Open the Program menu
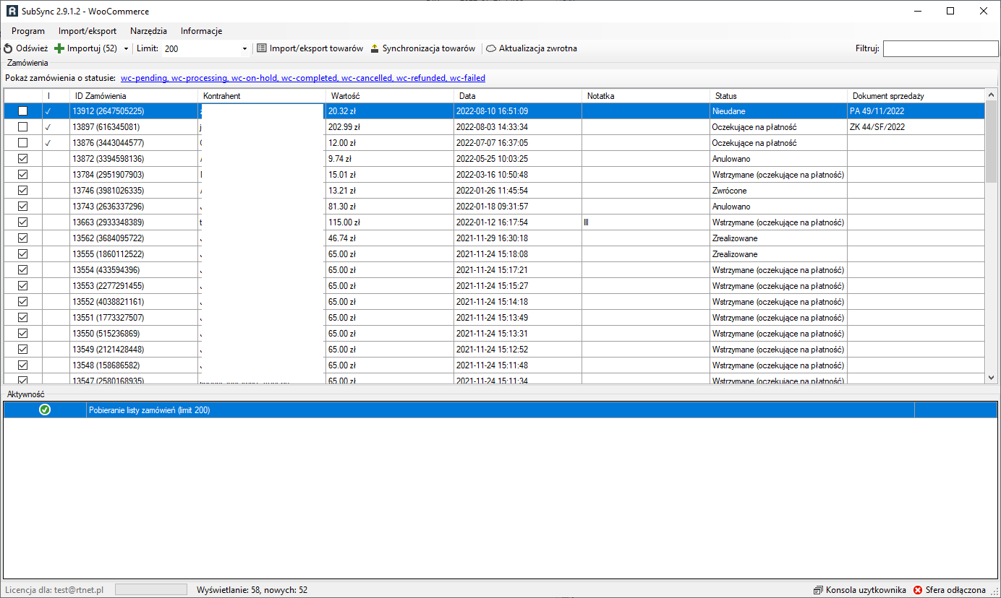Image resolution: width=1001 pixels, height=598 pixels. click(28, 31)
